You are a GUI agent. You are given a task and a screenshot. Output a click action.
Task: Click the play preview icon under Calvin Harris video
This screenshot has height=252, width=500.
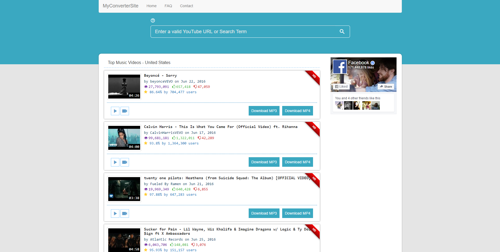tap(115, 162)
